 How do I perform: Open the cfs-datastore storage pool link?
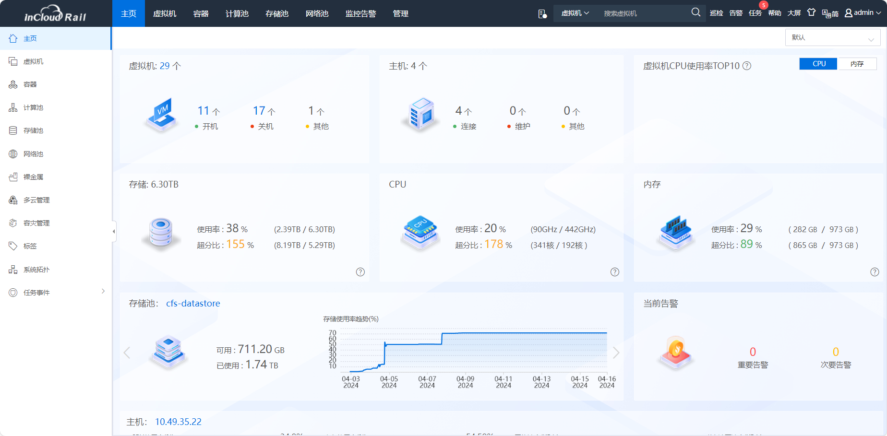(193, 304)
